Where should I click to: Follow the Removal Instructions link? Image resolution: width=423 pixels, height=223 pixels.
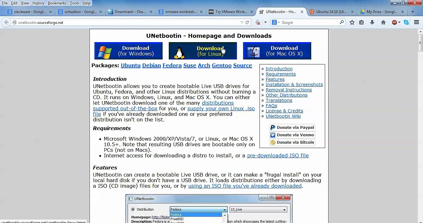(289, 90)
